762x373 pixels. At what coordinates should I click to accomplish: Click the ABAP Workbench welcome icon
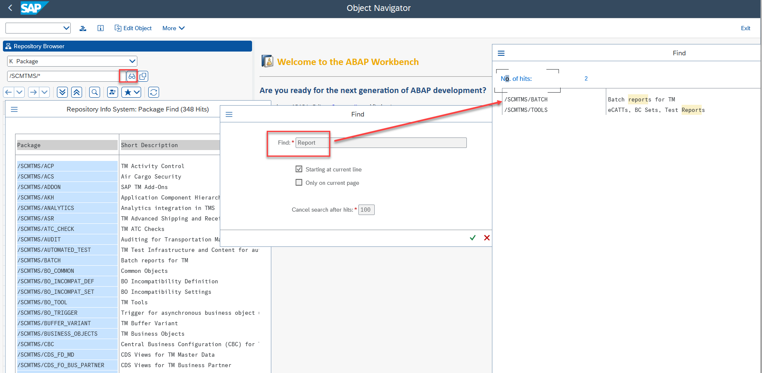tap(267, 61)
